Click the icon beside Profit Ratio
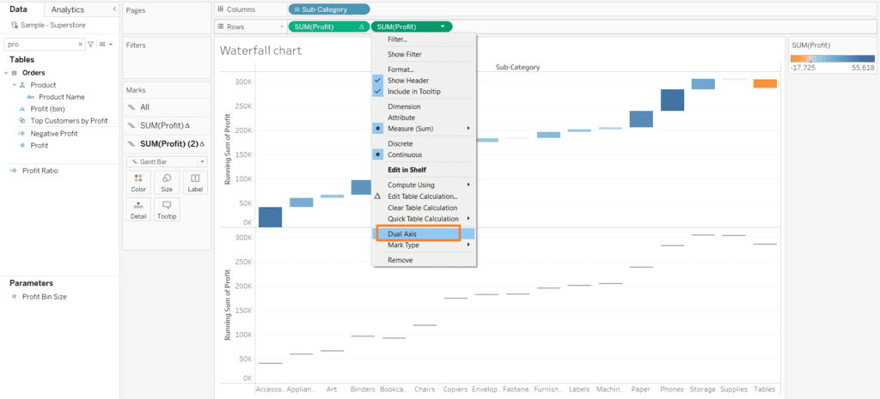The width and height of the screenshot is (880, 399). click(14, 171)
